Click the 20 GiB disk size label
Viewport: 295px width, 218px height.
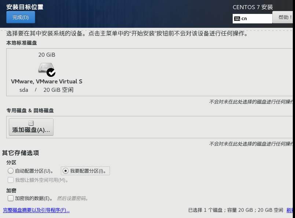click(x=47, y=55)
